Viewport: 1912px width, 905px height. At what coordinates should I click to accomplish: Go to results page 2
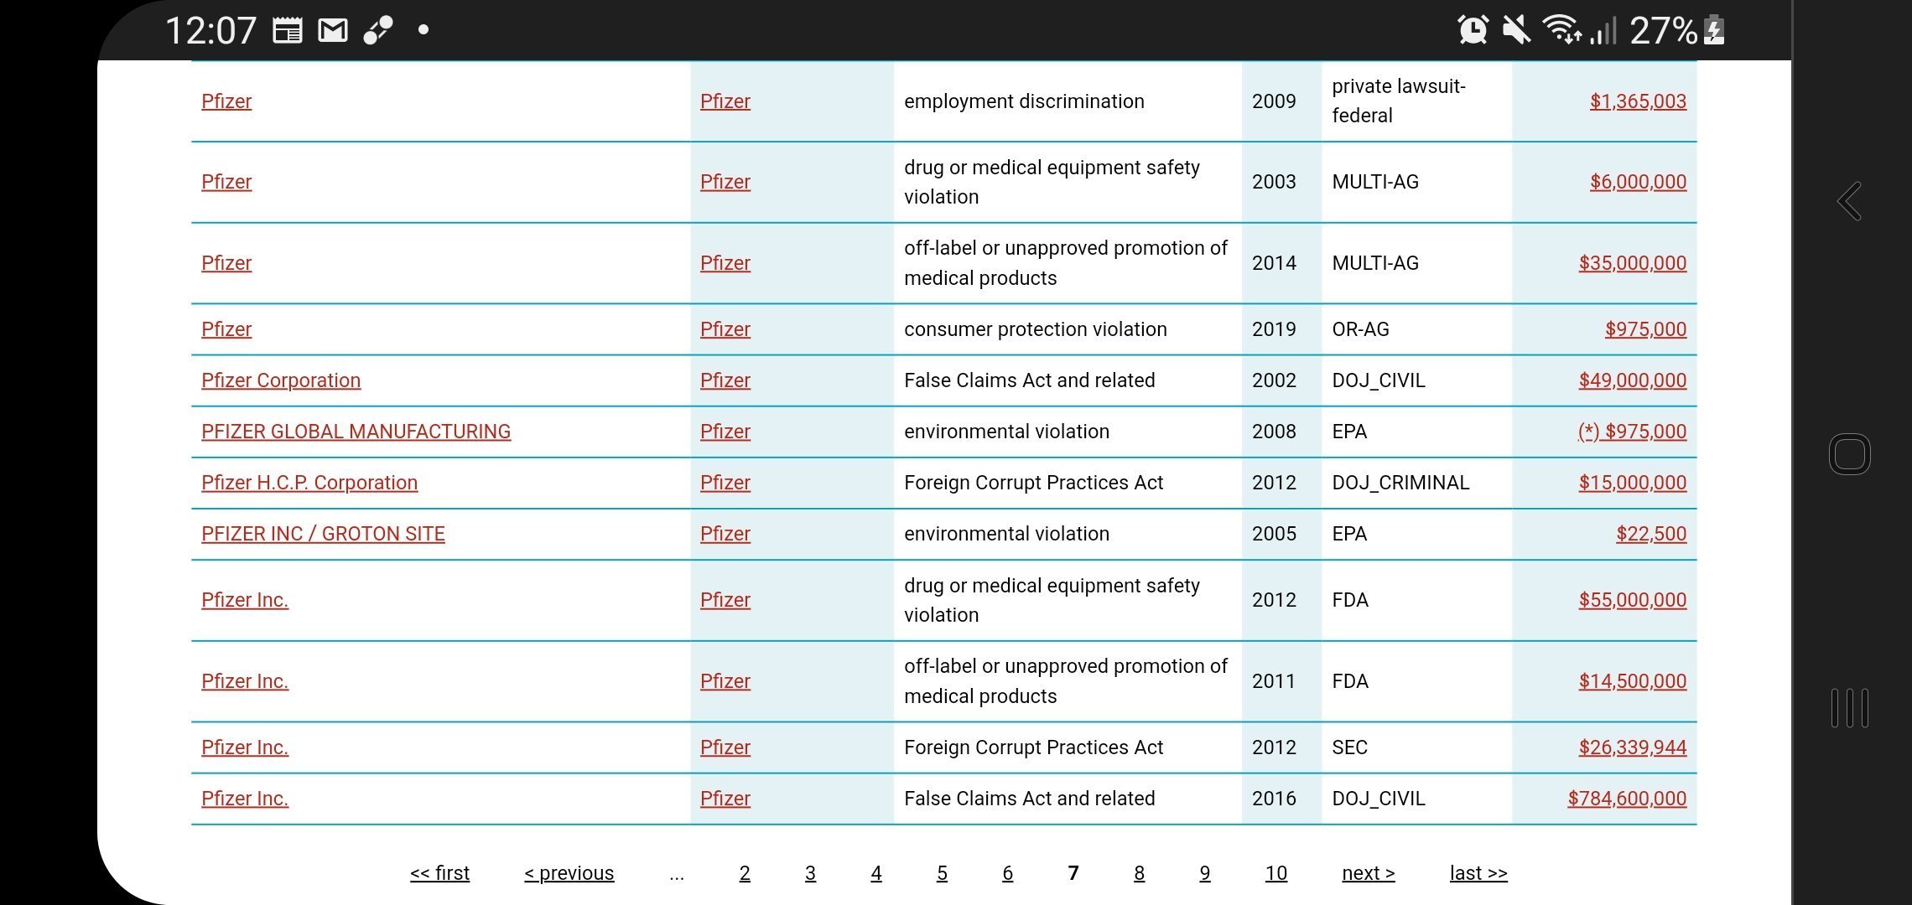[745, 873]
